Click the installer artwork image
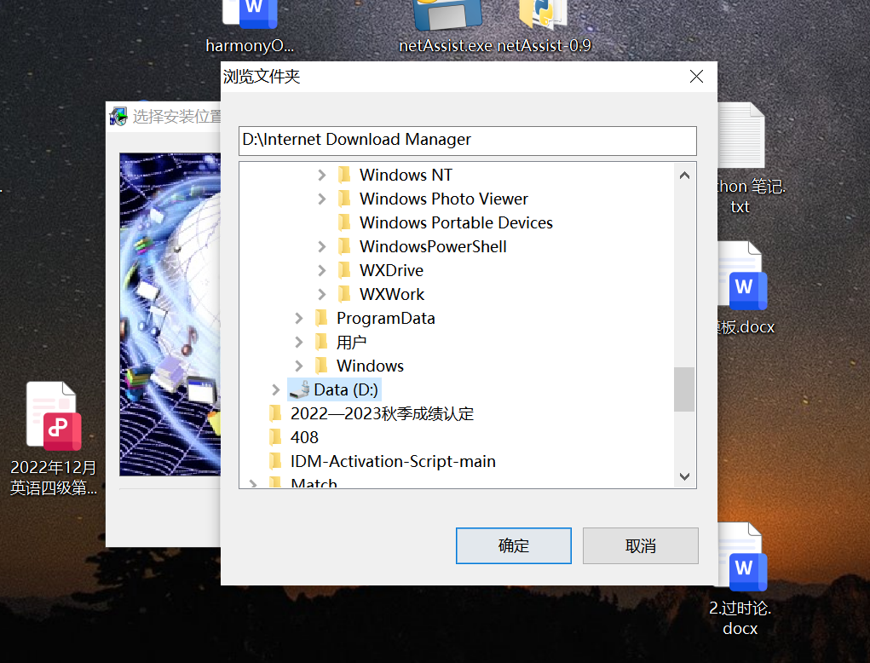This screenshot has width=870, height=663. pos(170,314)
